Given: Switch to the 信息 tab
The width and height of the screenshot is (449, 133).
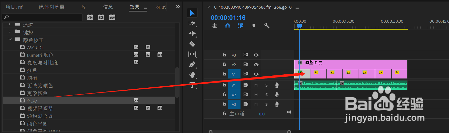Looking at the screenshot, I should [108, 7].
